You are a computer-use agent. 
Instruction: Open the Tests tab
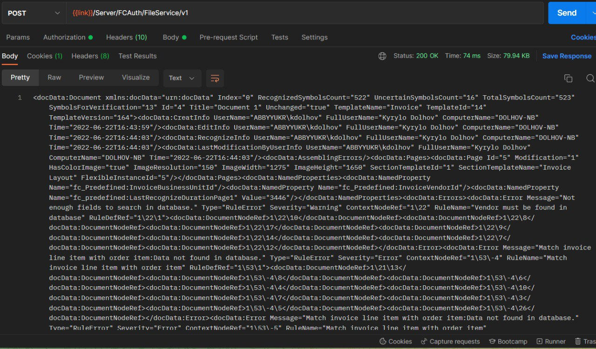click(280, 37)
